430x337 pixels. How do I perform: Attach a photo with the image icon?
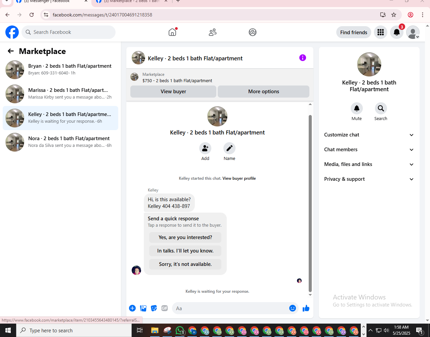(143, 308)
